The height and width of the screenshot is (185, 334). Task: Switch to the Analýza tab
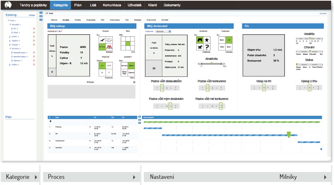pos(66,20)
